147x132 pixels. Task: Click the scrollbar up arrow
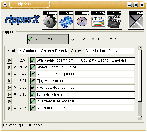(x=140, y=48)
